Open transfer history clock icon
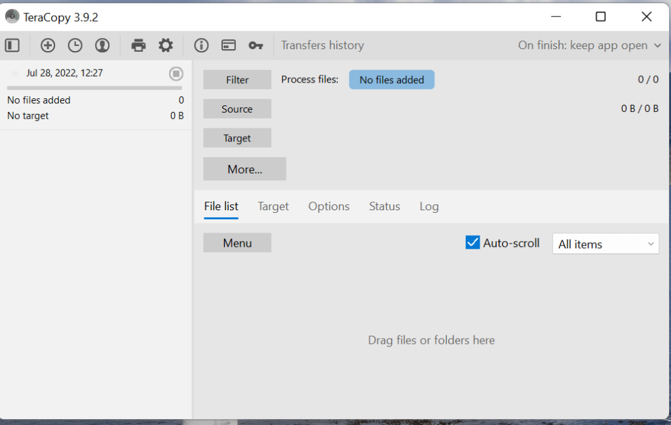Screen dimensions: 671x425 pyautogui.click(x=75, y=45)
